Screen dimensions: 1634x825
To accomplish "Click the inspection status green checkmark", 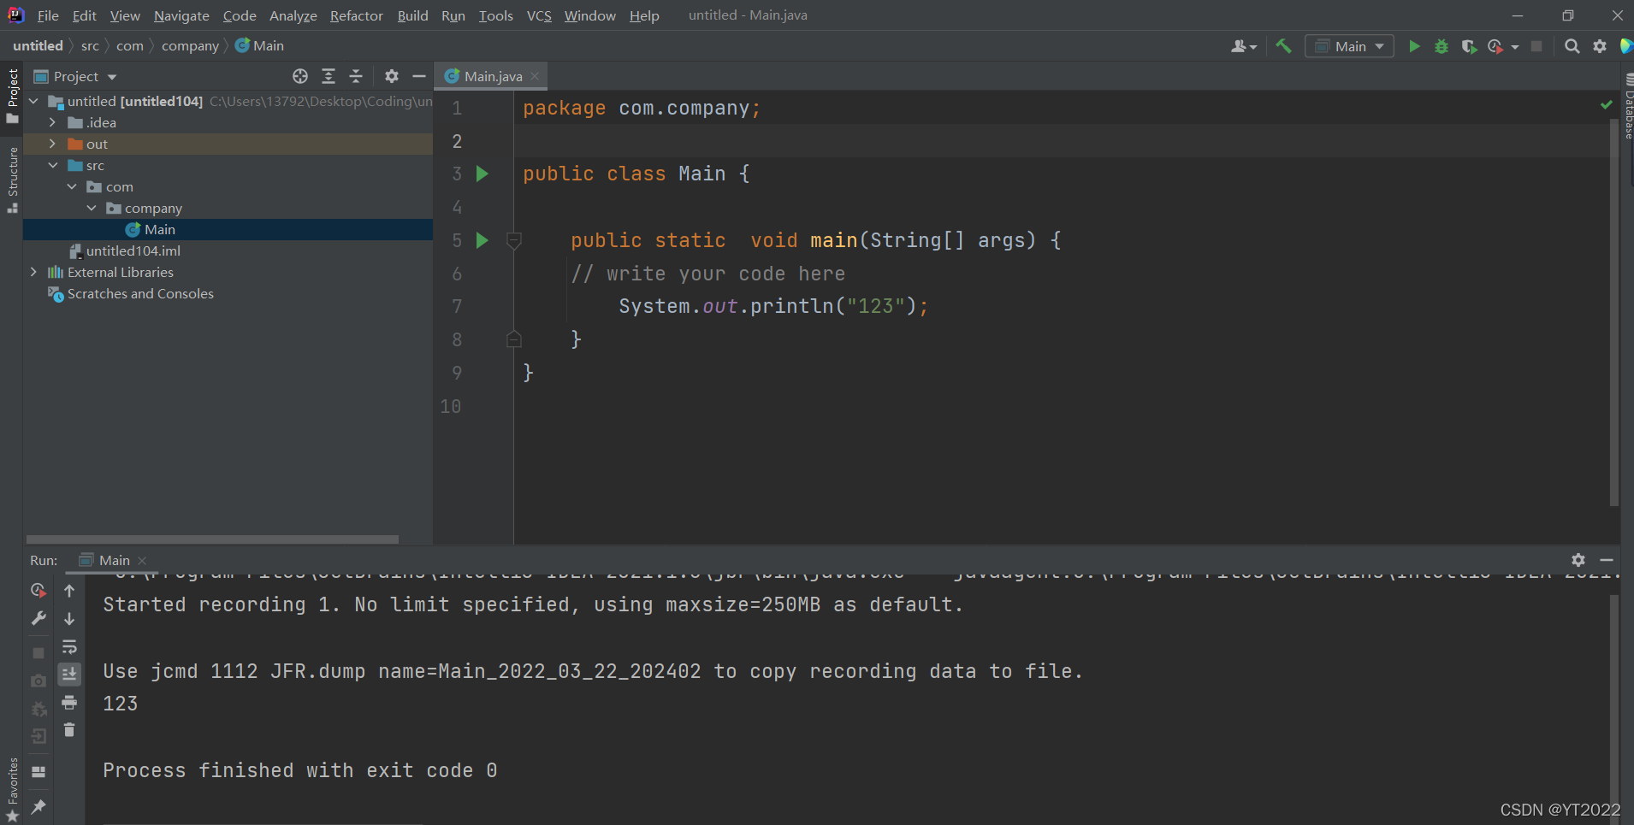I will tap(1606, 104).
